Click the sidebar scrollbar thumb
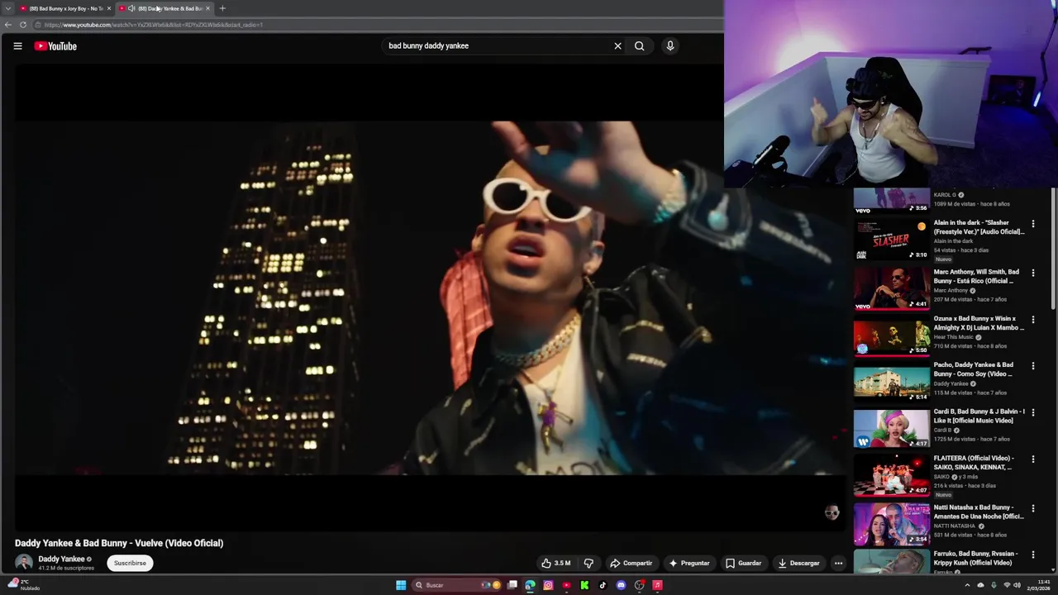 coord(1054,248)
